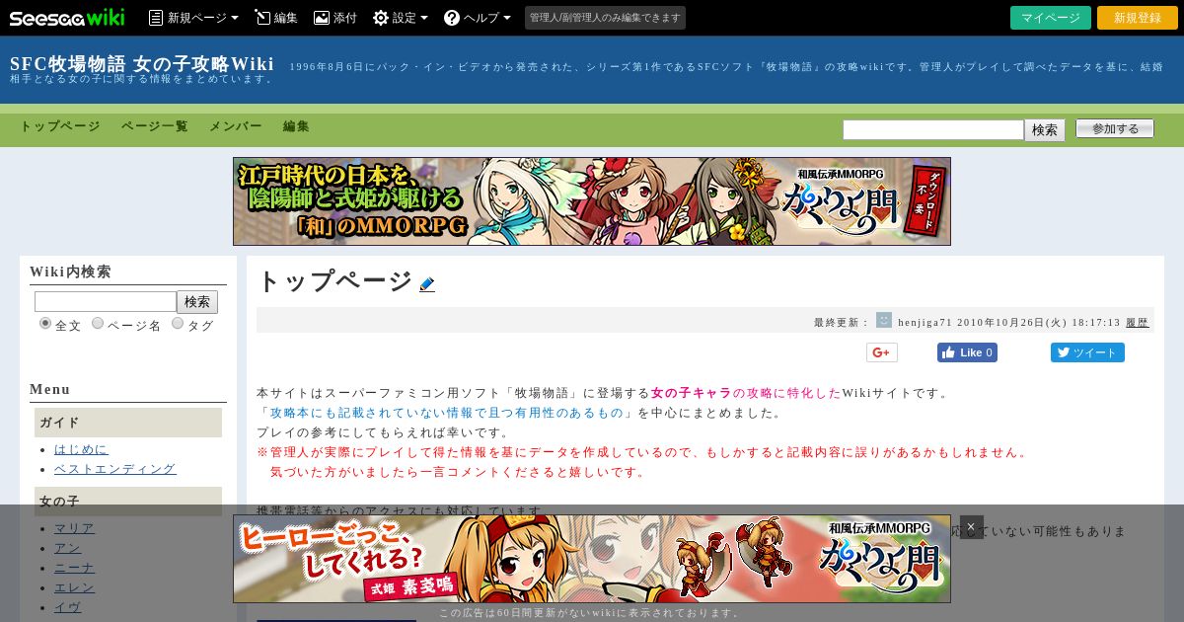Open the 新規ページ dropdown menu
Screen dimensions: 1184x622
click(x=193, y=18)
